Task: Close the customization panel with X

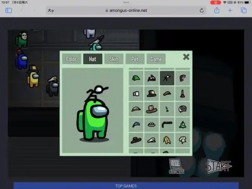Action: (x=186, y=57)
